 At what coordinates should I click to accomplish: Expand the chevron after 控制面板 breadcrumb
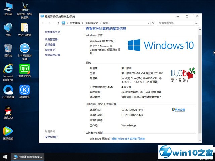coord(83,23)
